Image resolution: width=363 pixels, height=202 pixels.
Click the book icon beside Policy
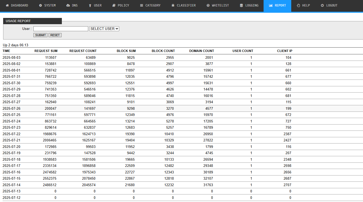[114, 5]
